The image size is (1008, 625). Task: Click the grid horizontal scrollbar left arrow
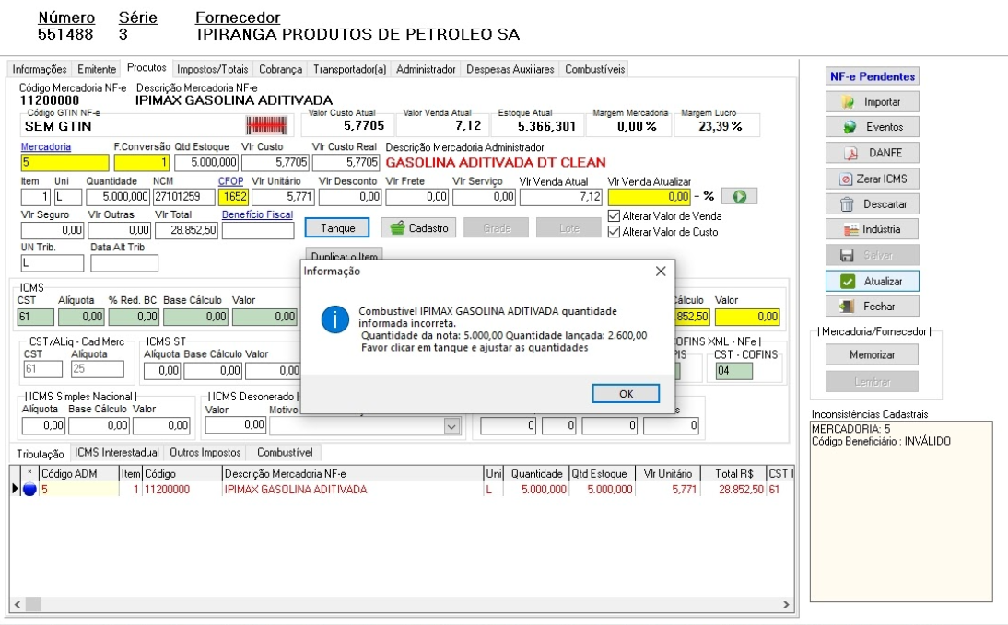18,605
